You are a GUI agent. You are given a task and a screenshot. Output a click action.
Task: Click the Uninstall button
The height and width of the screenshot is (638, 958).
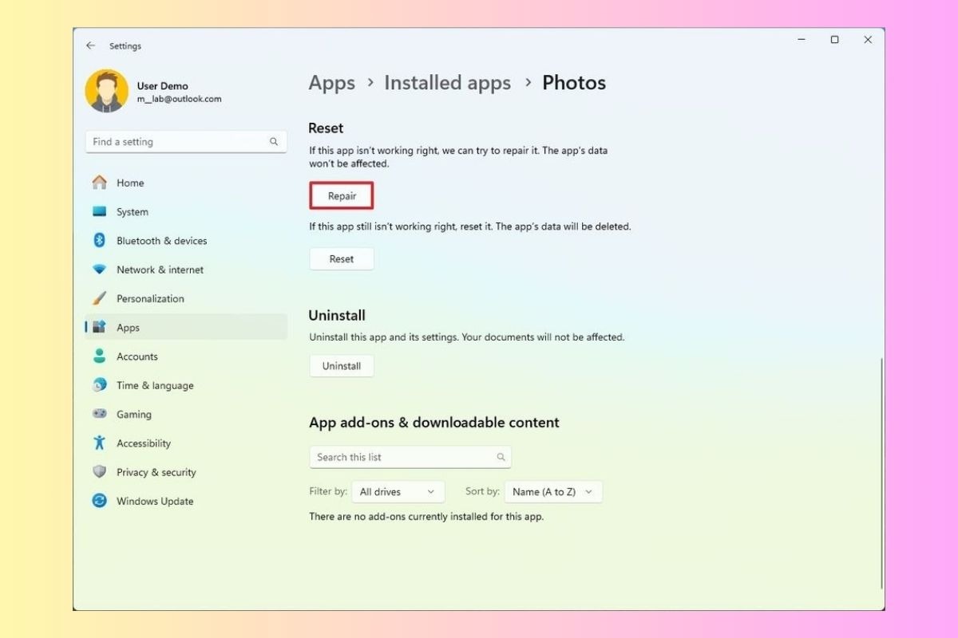pos(342,366)
